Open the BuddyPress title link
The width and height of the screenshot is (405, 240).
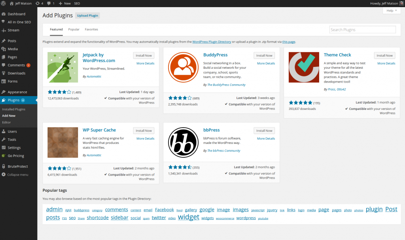point(216,55)
